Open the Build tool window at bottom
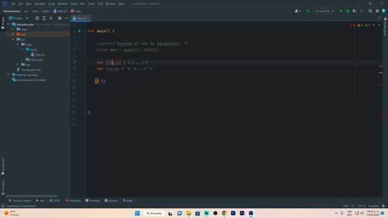 click(128, 200)
